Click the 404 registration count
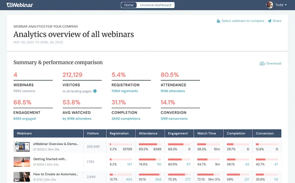The image size is (295, 183). tap(129, 179)
